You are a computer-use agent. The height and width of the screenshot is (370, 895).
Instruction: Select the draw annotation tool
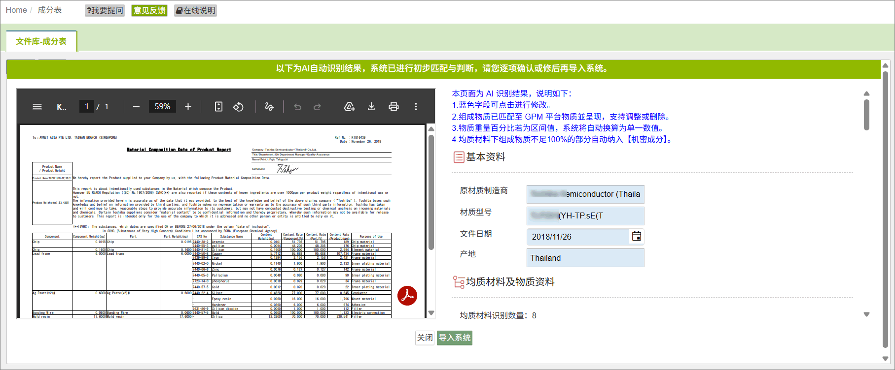point(269,107)
